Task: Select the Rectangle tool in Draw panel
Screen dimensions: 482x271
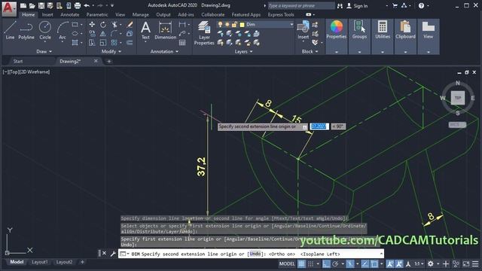Action: coord(75,25)
